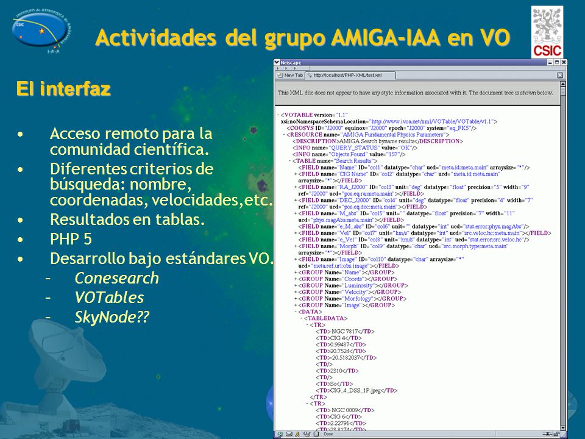Click the IAA institute logo
The width and height of the screenshot is (585, 439).
point(42,32)
